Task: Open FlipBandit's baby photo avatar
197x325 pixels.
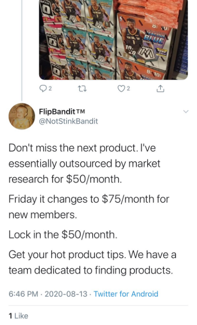Action: [22, 116]
